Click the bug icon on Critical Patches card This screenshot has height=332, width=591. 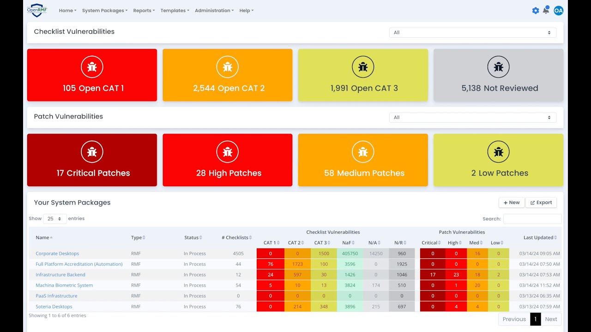[92, 152]
